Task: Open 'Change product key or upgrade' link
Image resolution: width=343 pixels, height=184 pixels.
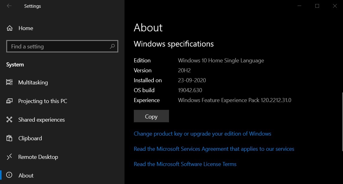Action: click(x=202, y=134)
